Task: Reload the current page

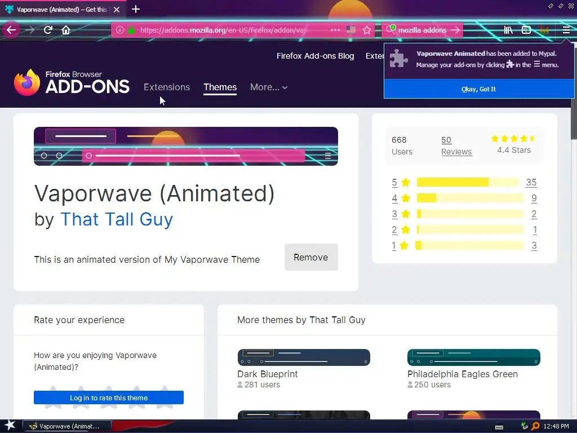Action: click(x=48, y=30)
